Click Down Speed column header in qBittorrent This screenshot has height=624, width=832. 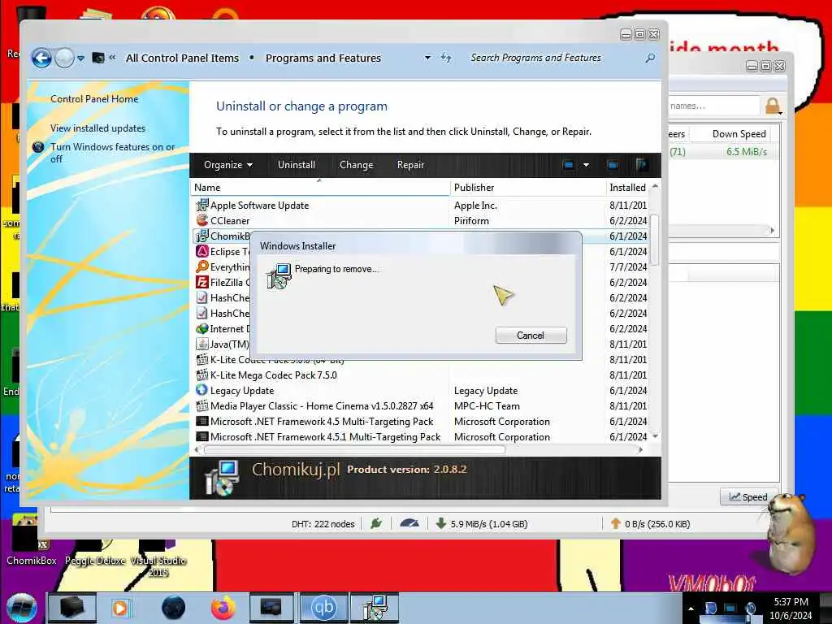click(739, 134)
